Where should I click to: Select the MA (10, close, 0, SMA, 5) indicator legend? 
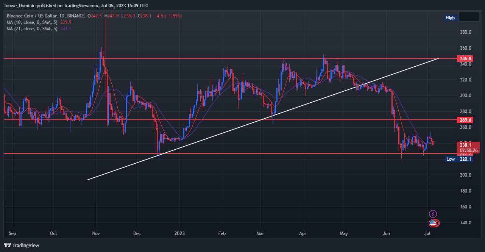(x=32, y=22)
